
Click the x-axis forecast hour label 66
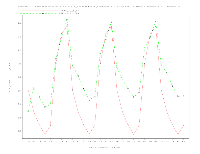[x=150, y=141]
